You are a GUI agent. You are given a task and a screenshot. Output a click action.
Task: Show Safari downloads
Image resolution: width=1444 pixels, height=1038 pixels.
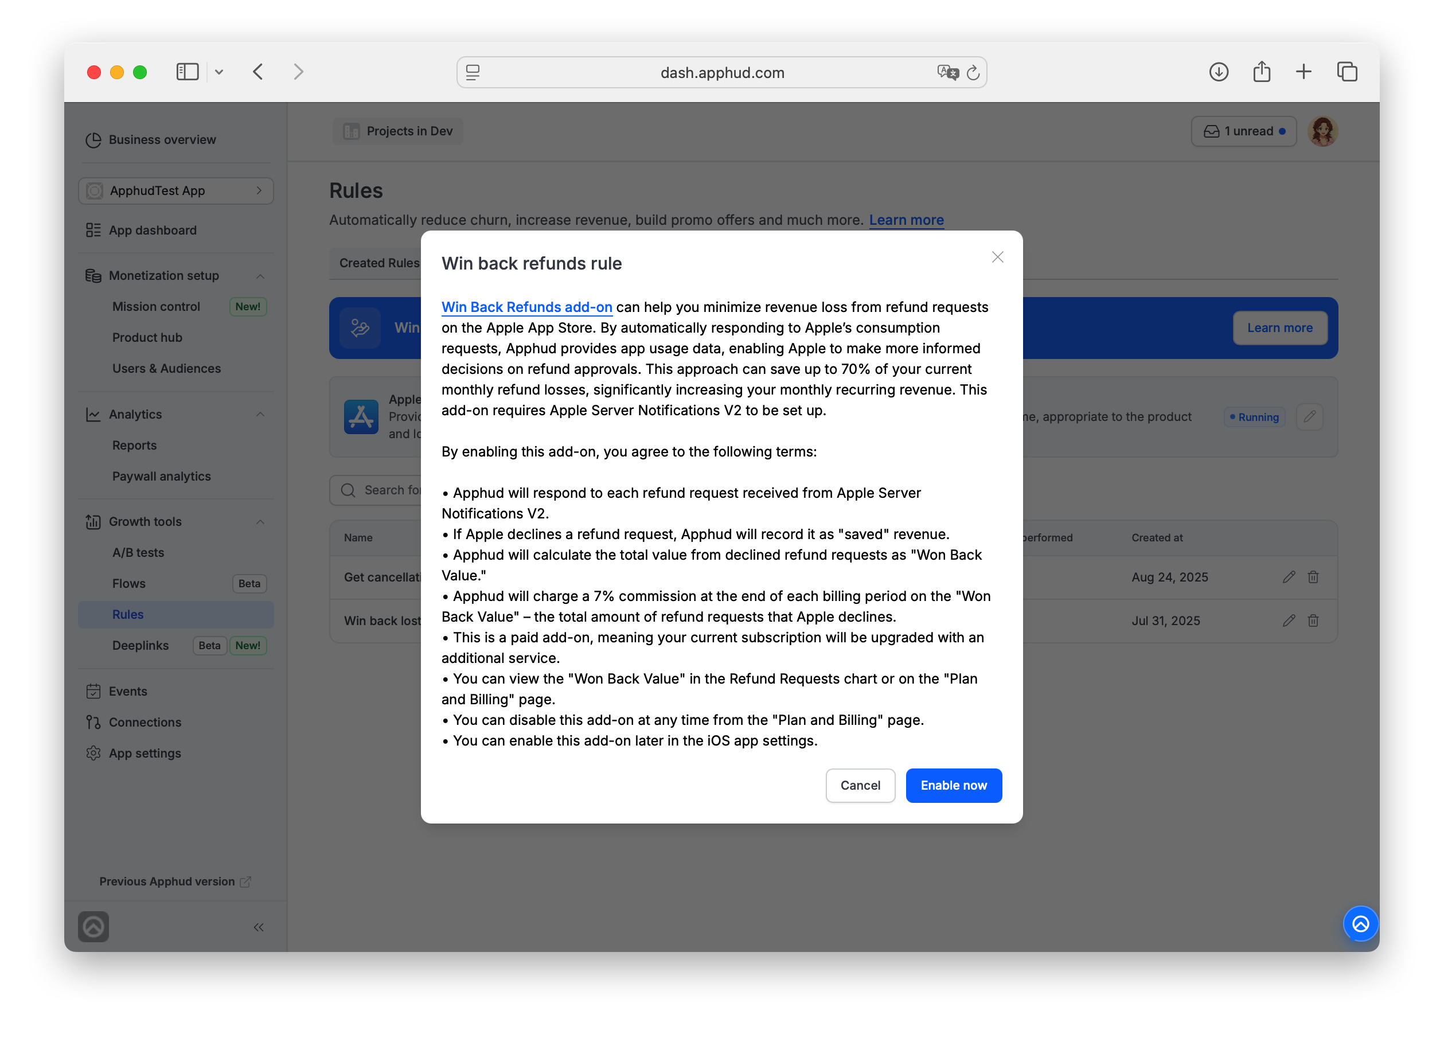[x=1219, y=72]
